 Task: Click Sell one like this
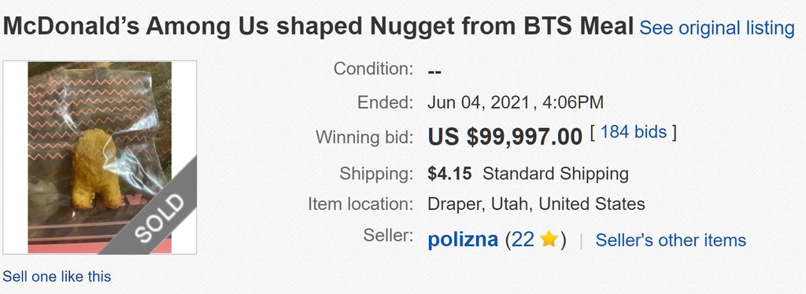(x=57, y=277)
